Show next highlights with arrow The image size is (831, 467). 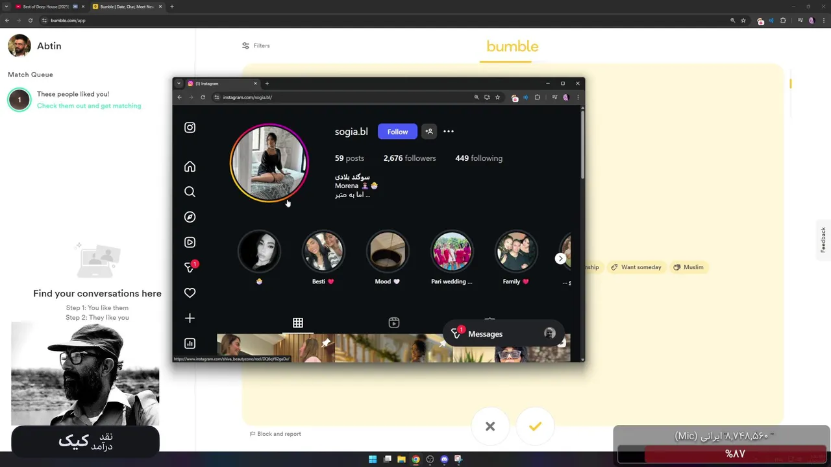(560, 258)
